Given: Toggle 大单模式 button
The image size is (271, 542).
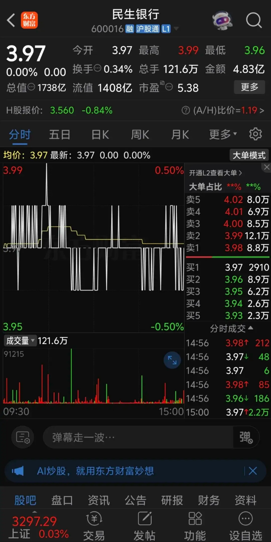Looking at the screenshot, I should pos(249,155).
